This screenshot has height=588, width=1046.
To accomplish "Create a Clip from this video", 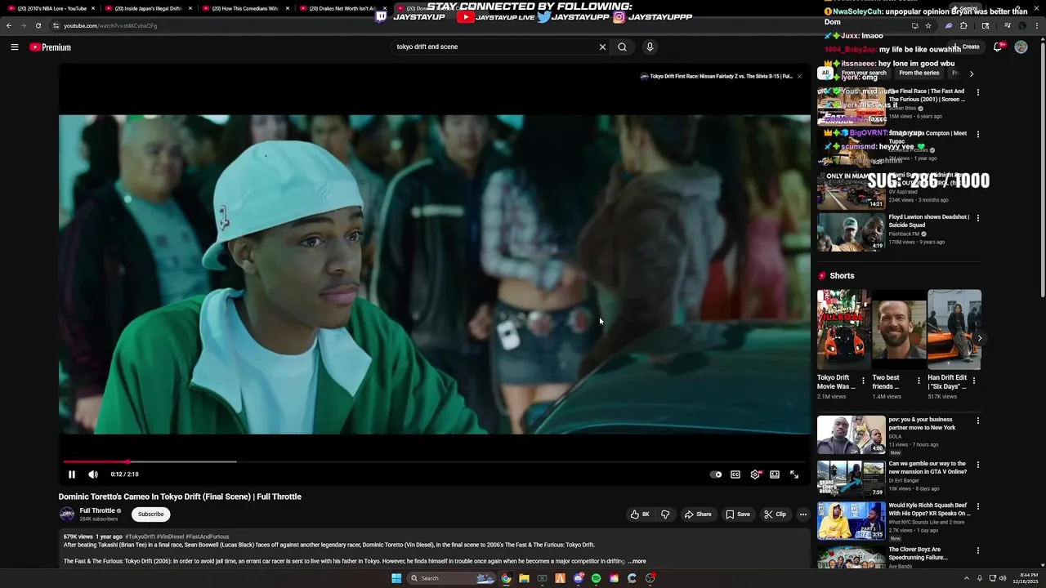I will tap(775, 514).
